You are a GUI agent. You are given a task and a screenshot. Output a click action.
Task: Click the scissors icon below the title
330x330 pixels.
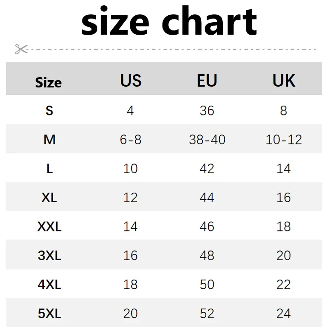(21, 49)
